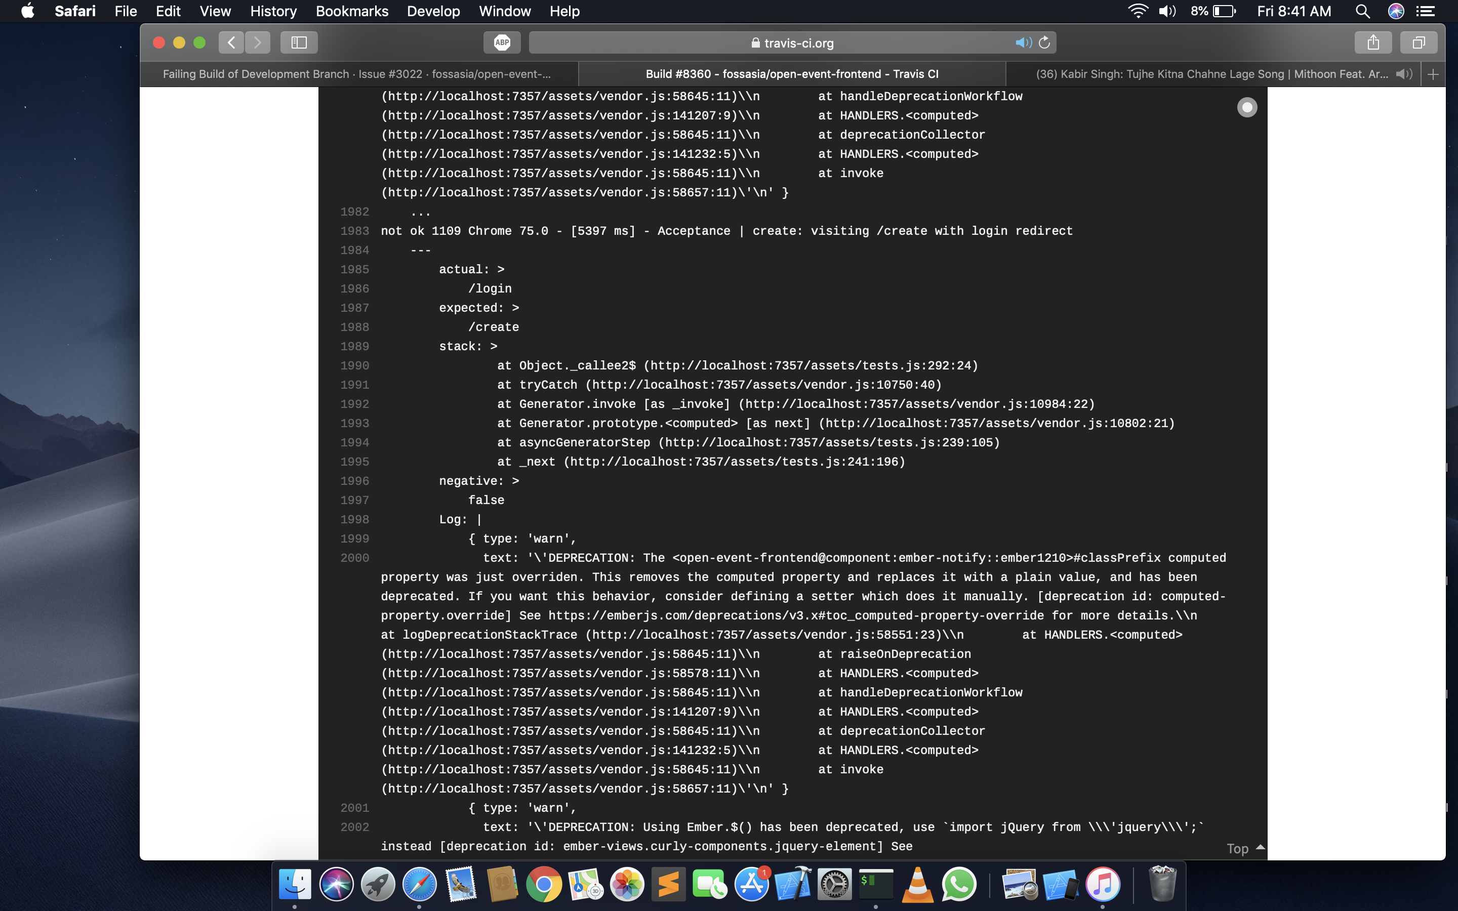1458x911 pixels.
Task: Open Safari from the Dock
Action: click(x=419, y=884)
